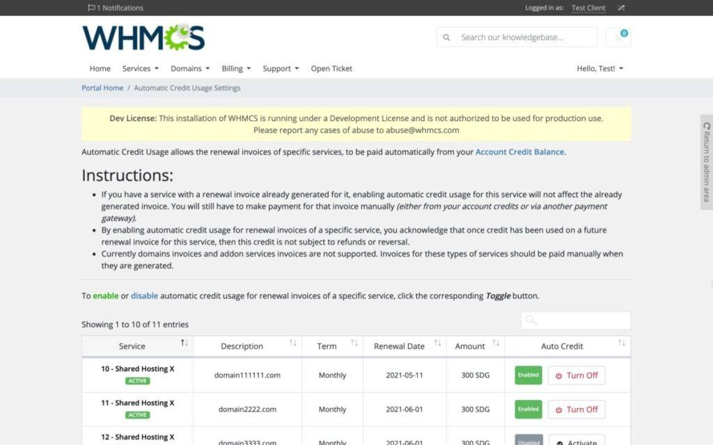Viewport: 713px width, 445px height.
Task: Click Enabled badge for 11 - Shared Hosting X
Action: coord(528,409)
